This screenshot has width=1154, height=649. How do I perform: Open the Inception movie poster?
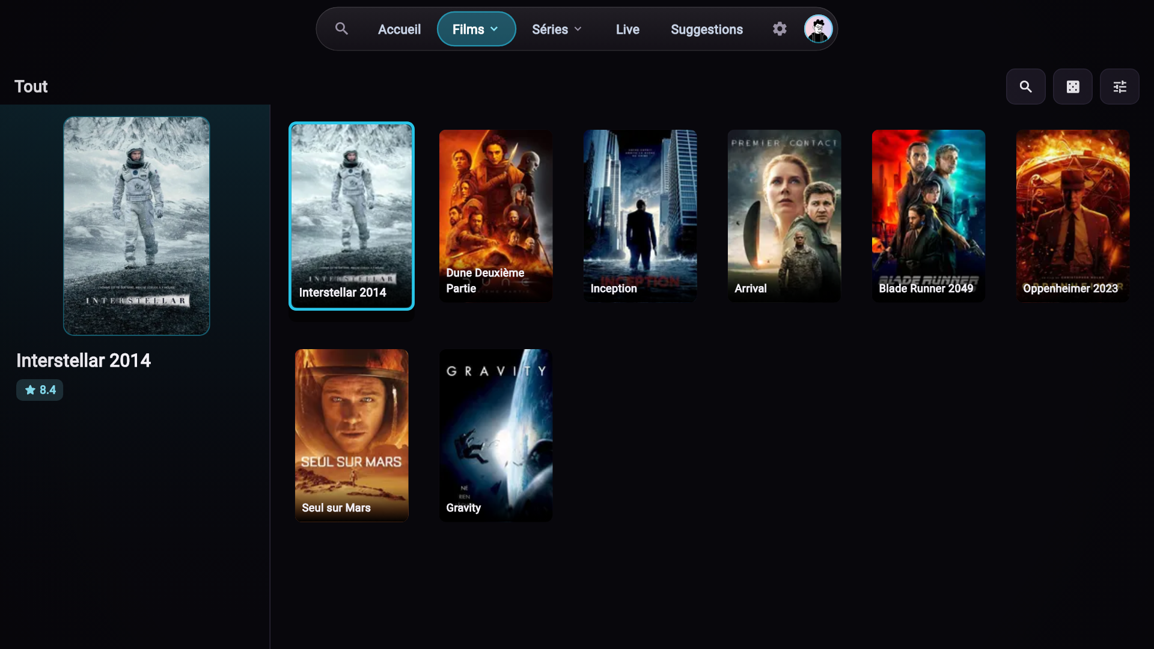tap(640, 216)
